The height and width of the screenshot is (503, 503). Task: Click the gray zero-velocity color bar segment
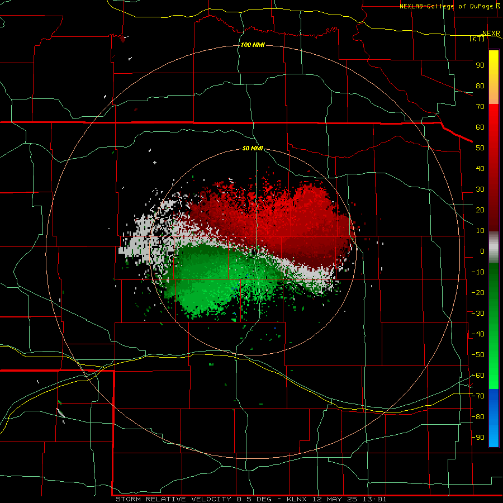pyautogui.click(x=493, y=248)
